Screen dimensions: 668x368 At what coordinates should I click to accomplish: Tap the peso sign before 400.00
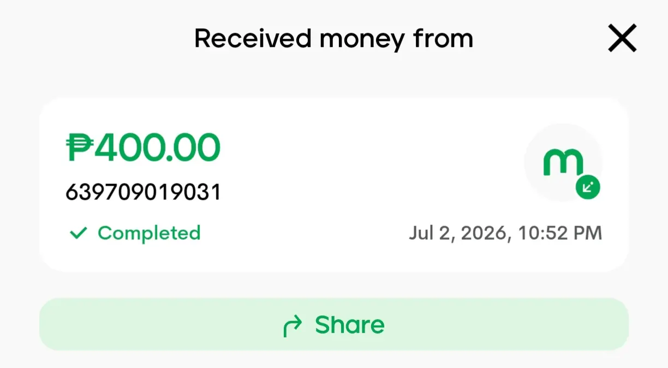pos(80,148)
